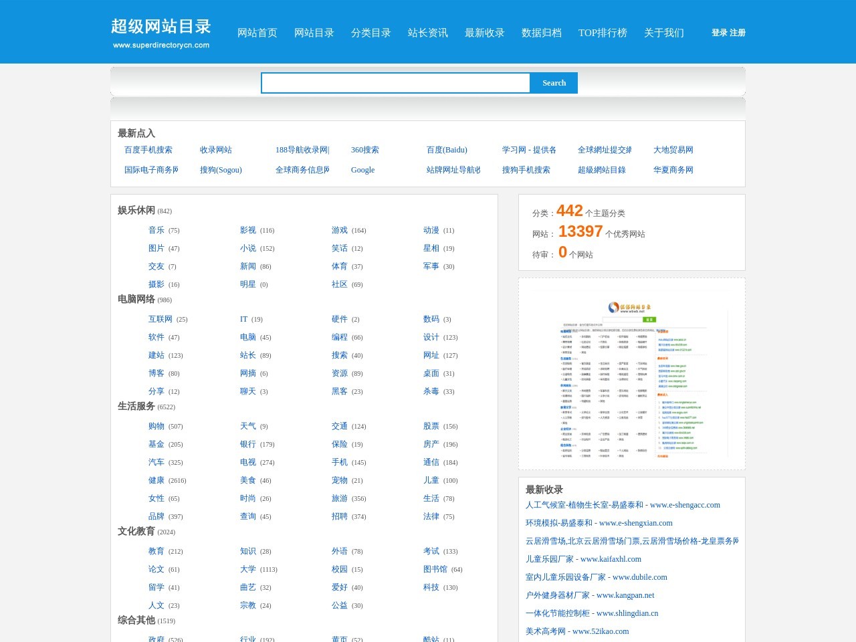Visit the 百度(Baidu) link
This screenshot has height=642, width=856.
pos(447,150)
